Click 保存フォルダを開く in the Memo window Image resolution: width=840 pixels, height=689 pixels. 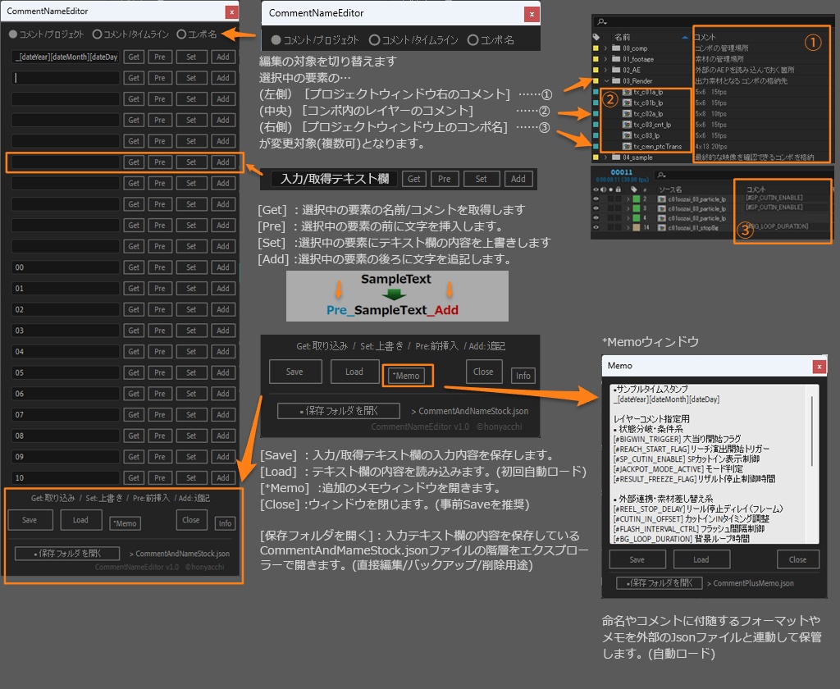pyautogui.click(x=660, y=583)
